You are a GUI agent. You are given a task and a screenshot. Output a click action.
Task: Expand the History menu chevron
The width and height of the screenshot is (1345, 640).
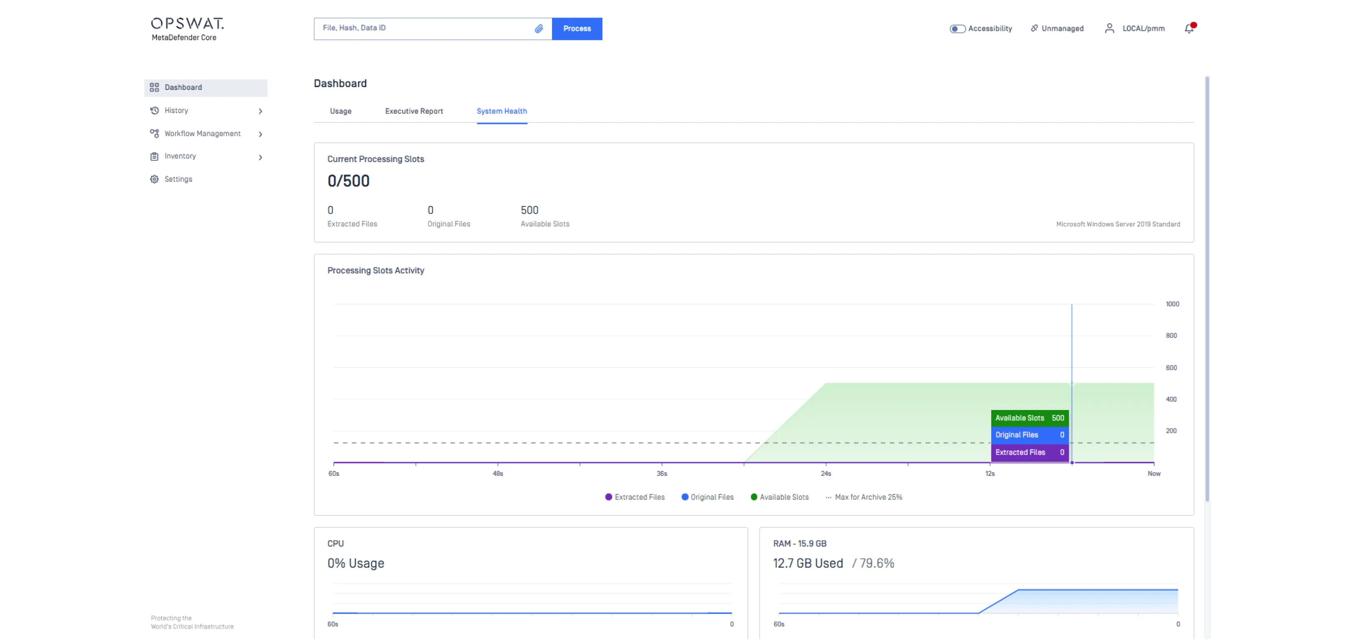tap(260, 111)
